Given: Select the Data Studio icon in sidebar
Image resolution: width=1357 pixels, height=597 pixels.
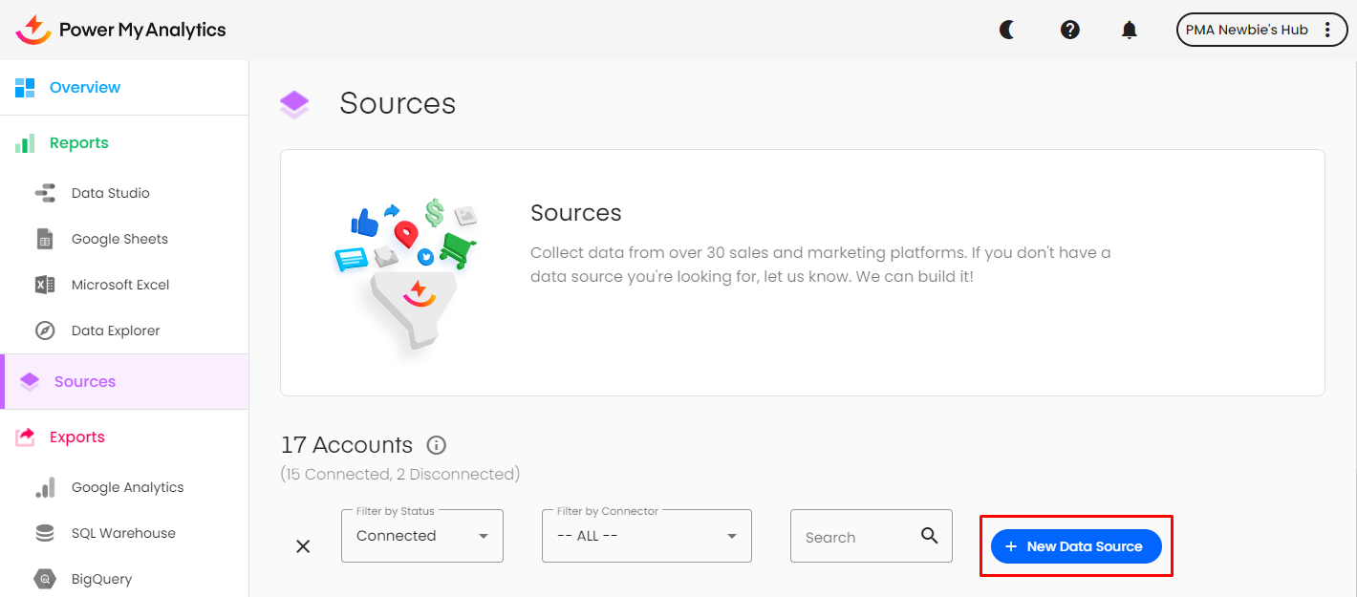Looking at the screenshot, I should click(x=45, y=193).
